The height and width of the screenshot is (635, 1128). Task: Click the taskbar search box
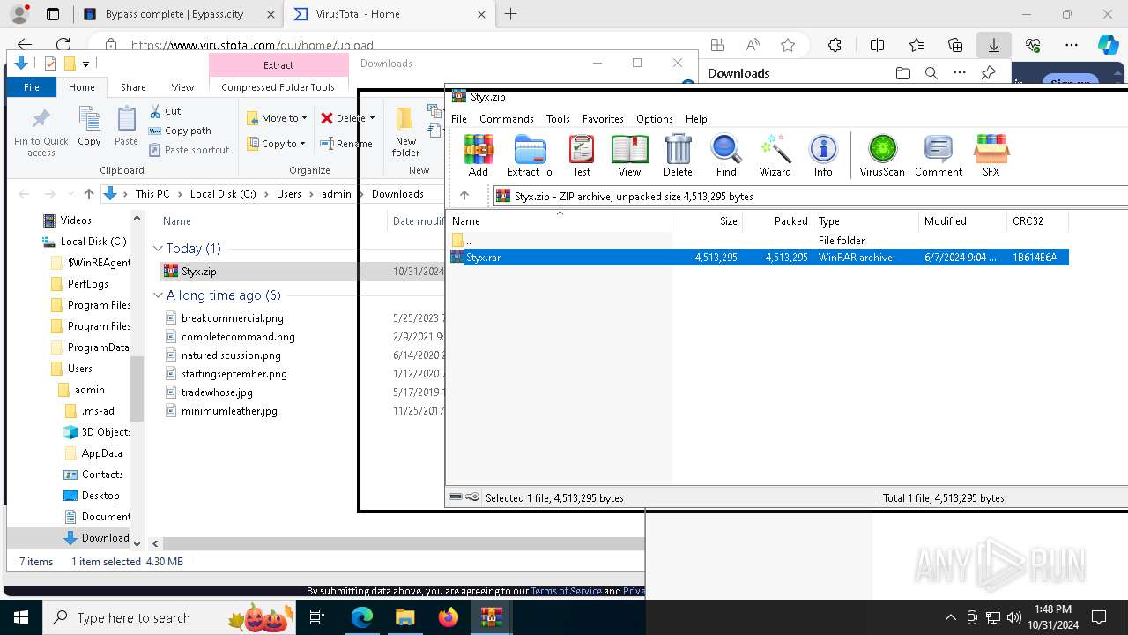pos(168,617)
